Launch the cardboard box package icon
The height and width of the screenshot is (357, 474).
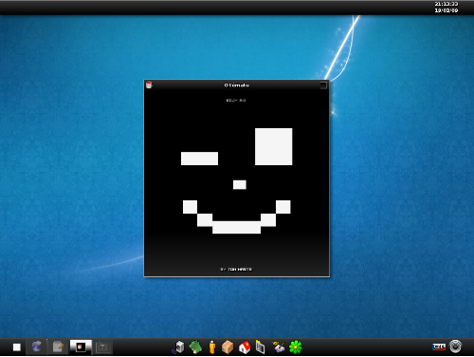point(228,348)
